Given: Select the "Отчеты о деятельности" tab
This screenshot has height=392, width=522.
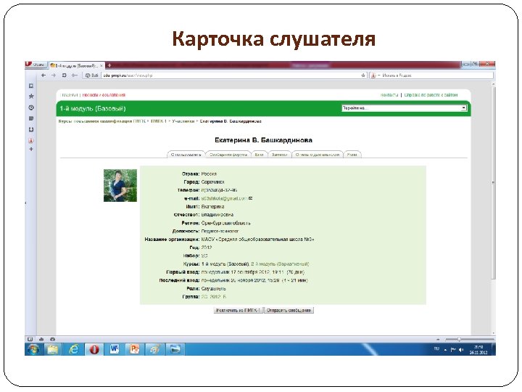Looking at the screenshot, I should [318, 155].
